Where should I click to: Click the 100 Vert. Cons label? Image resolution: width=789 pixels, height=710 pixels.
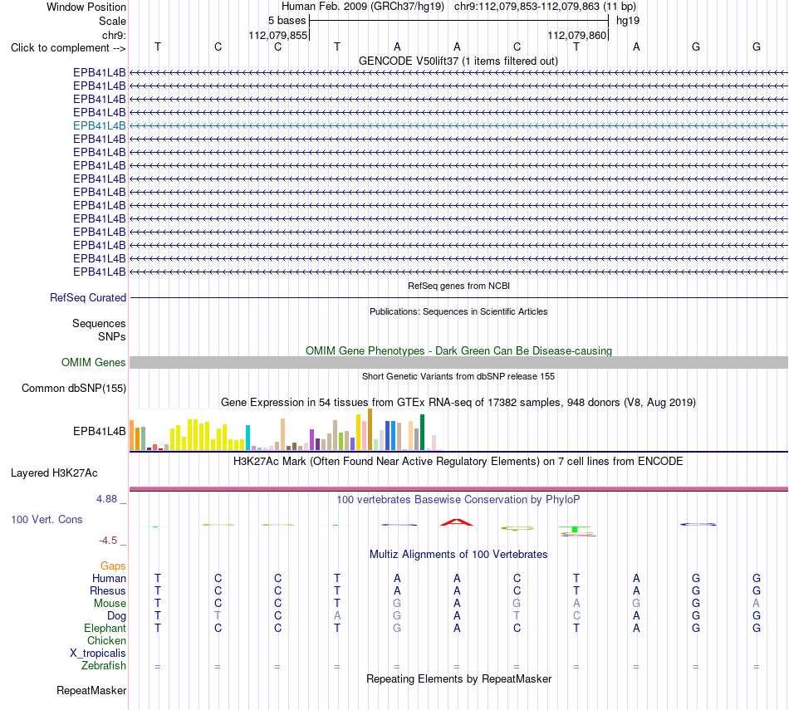click(x=47, y=519)
